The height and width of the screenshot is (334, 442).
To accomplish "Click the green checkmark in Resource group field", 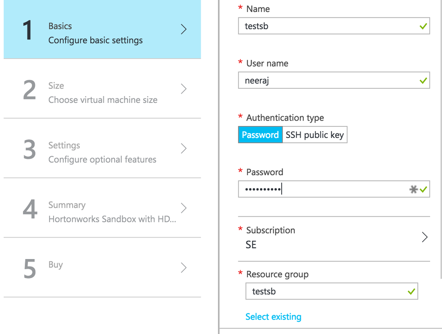I will 411,292.
